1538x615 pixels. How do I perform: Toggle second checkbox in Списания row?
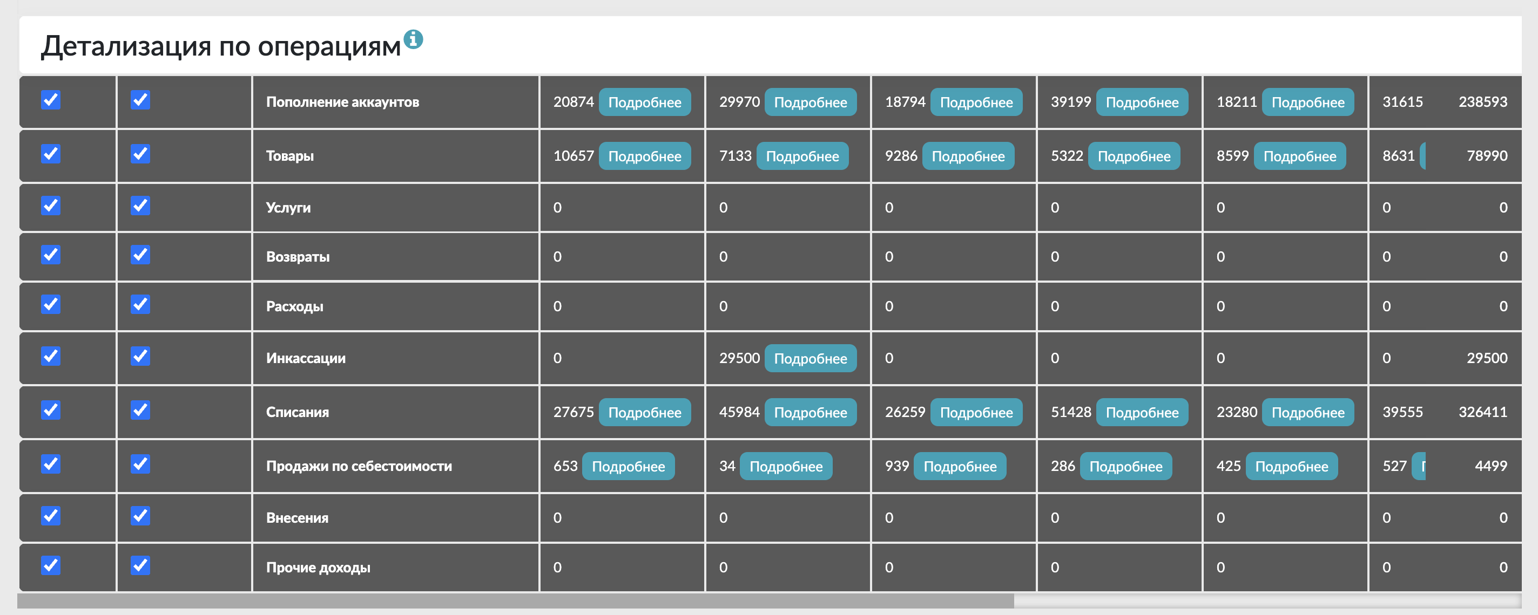[140, 410]
